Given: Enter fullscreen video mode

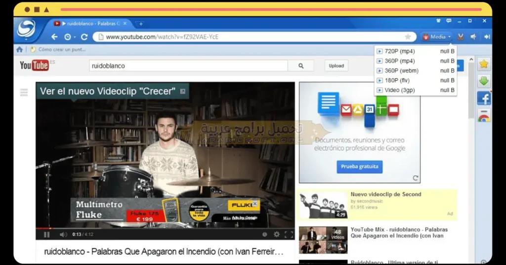Looking at the screenshot, I should [x=289, y=235].
